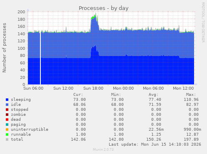Click the zombie legend color swatch
Viewport: 207px width, 154px height.
pos(7,115)
